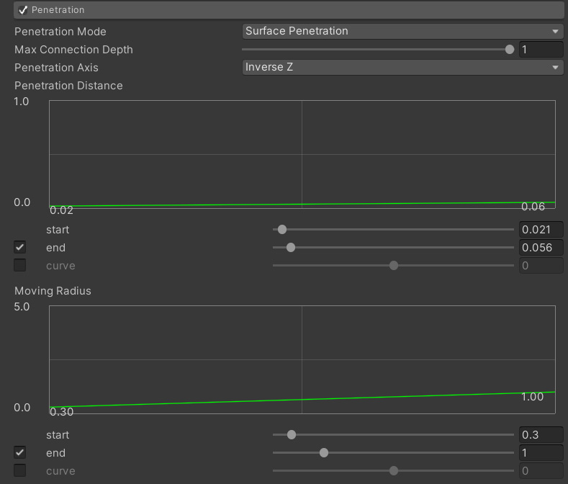Click the Moving Radius graph

tap(302, 359)
